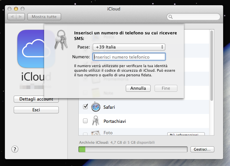Click the forward navigation arrow
Screen dimensions: 230x166
20,17
